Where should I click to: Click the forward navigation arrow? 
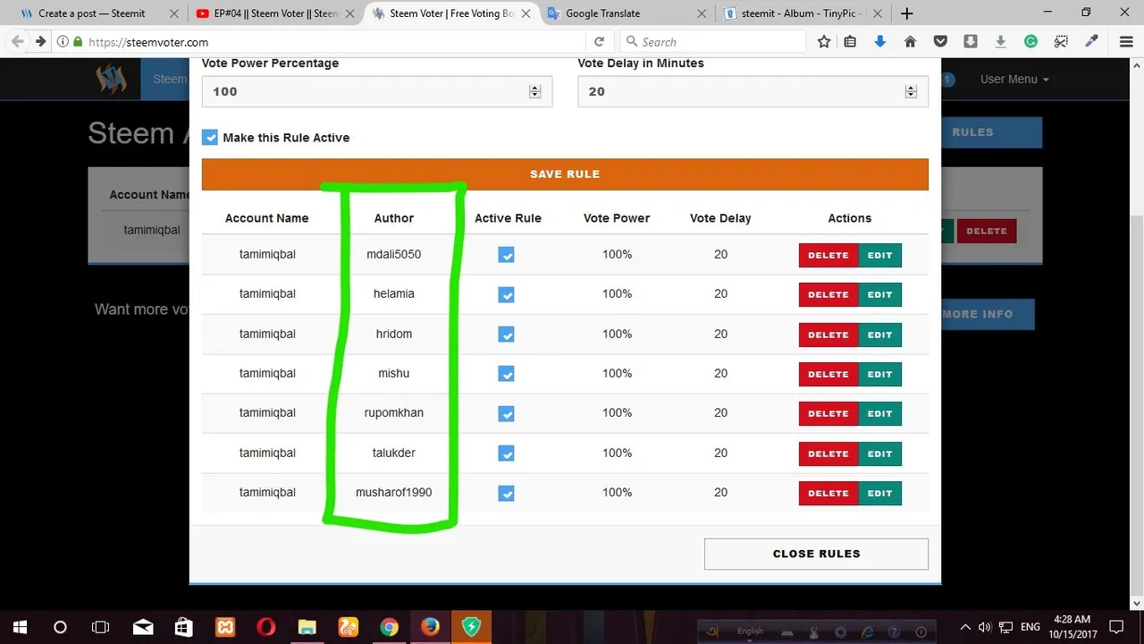(x=40, y=42)
